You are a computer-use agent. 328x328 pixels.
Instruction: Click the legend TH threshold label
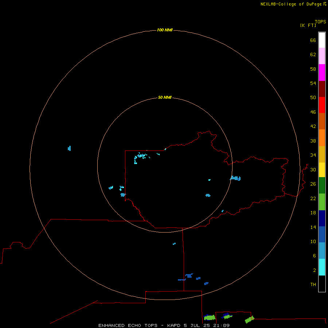(x=313, y=284)
